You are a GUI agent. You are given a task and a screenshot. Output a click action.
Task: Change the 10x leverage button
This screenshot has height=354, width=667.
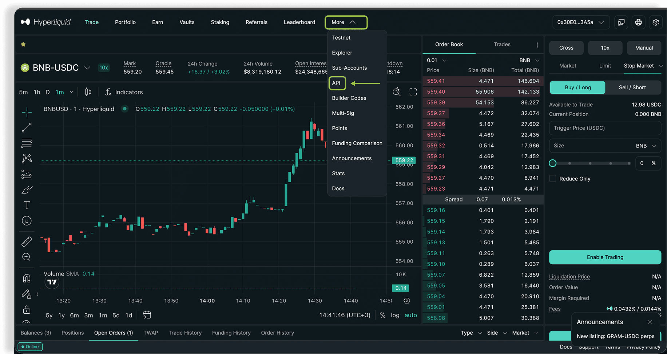(605, 48)
